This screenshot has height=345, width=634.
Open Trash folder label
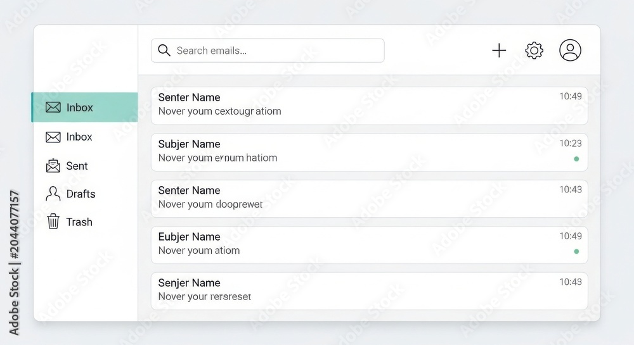pos(79,222)
